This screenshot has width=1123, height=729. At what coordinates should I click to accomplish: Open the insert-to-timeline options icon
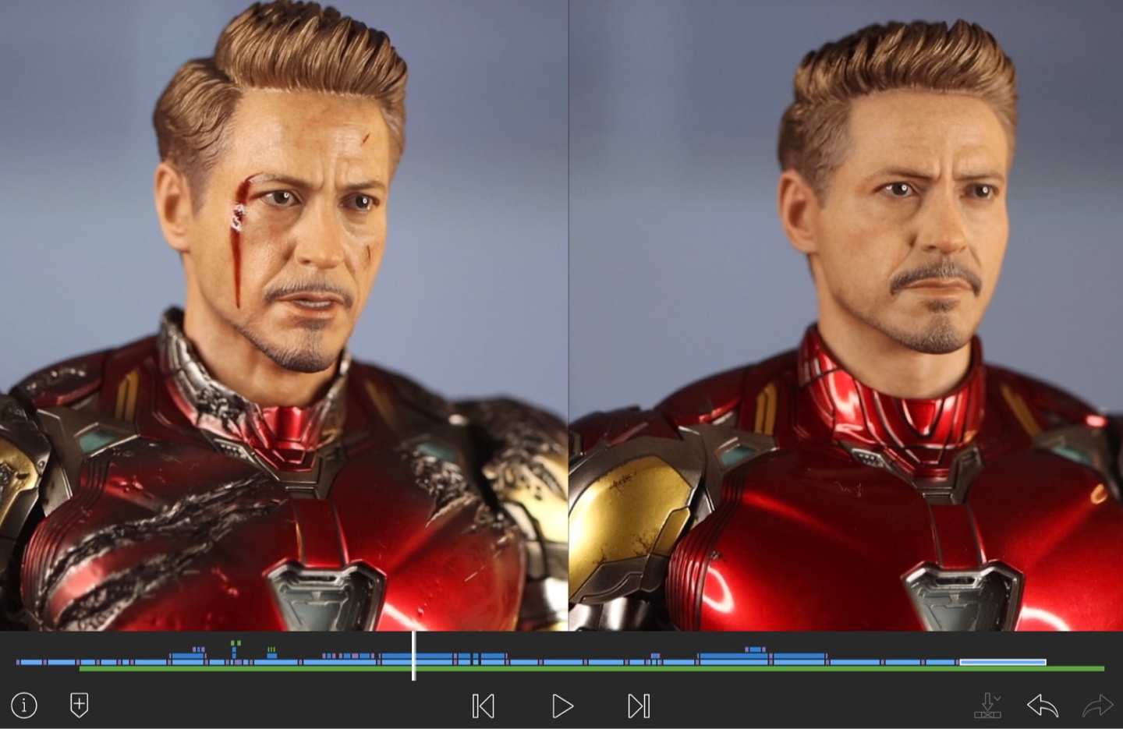(x=988, y=706)
